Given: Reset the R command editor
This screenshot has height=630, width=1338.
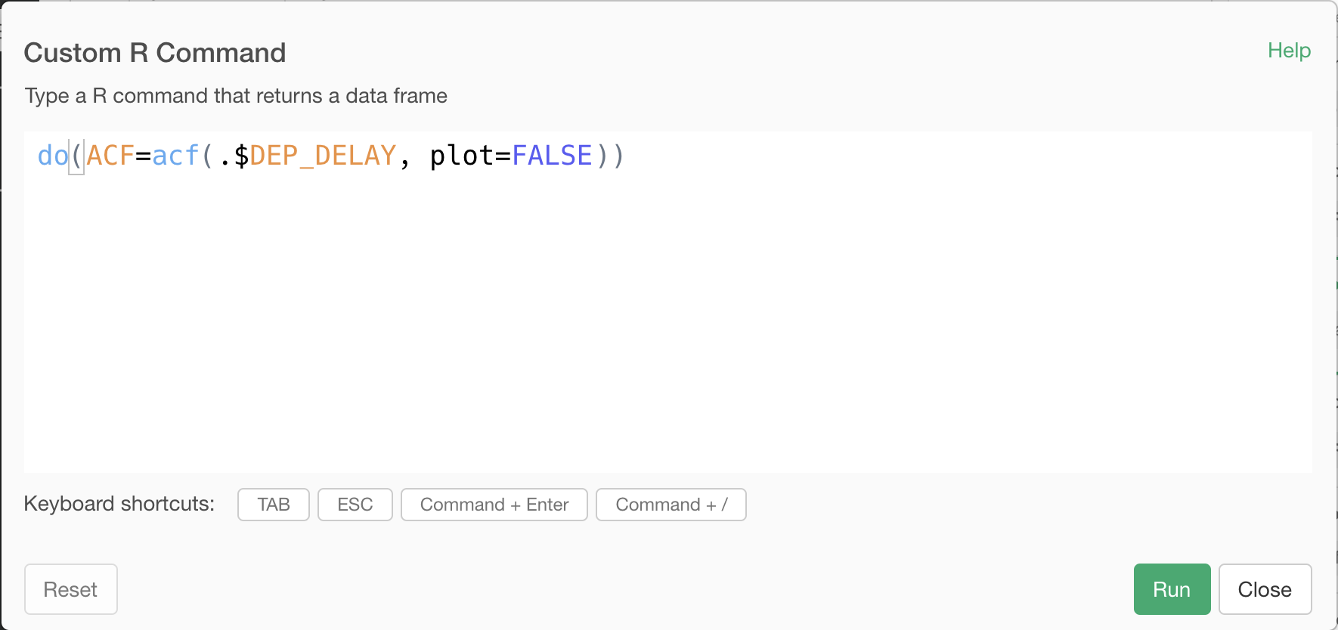Looking at the screenshot, I should pos(70,589).
